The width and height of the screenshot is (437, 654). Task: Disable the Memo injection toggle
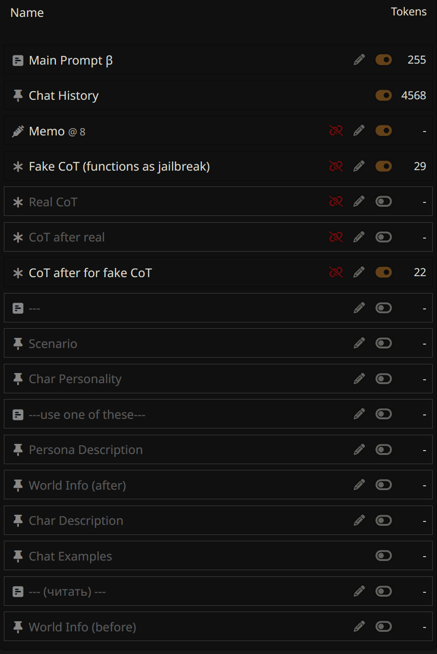coord(384,131)
